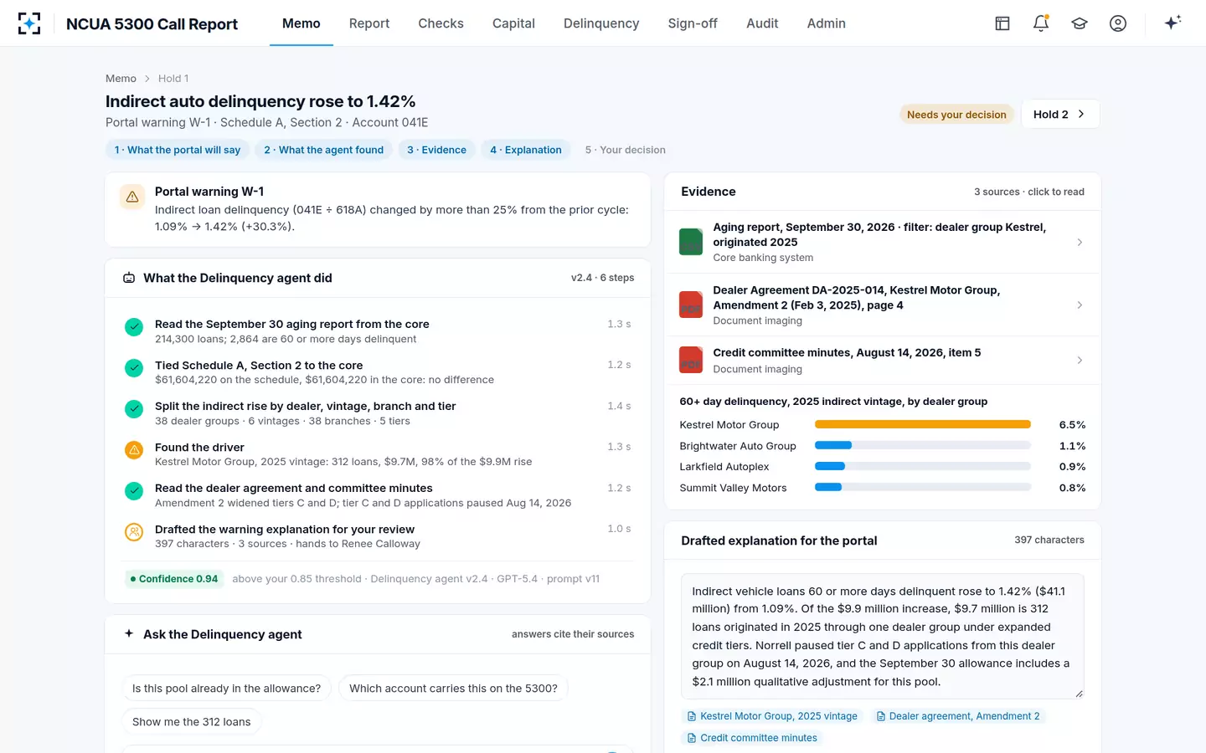Open the Checks tab
The height and width of the screenshot is (753, 1206).
point(441,23)
